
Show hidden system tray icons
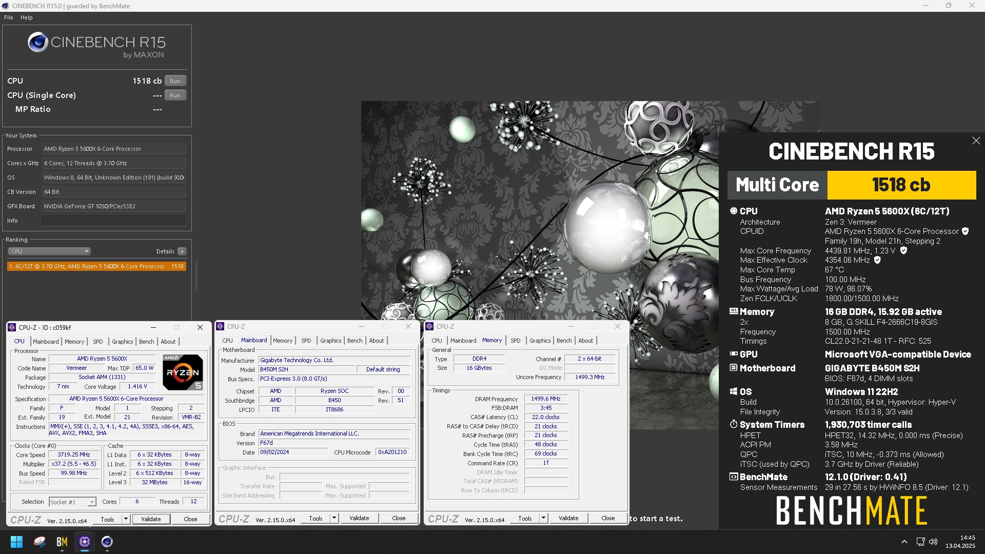904,542
